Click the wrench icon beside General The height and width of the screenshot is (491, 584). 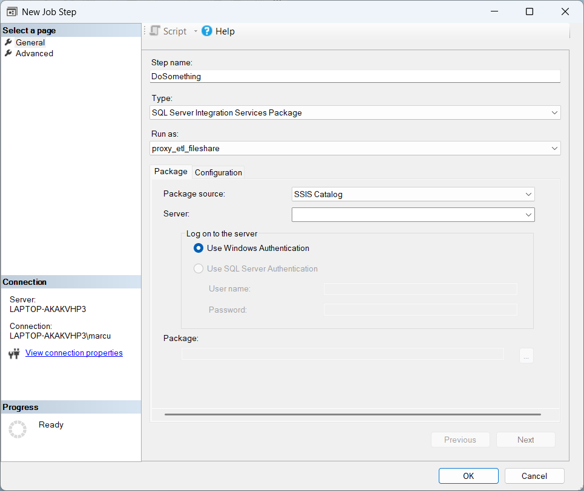[x=8, y=42]
